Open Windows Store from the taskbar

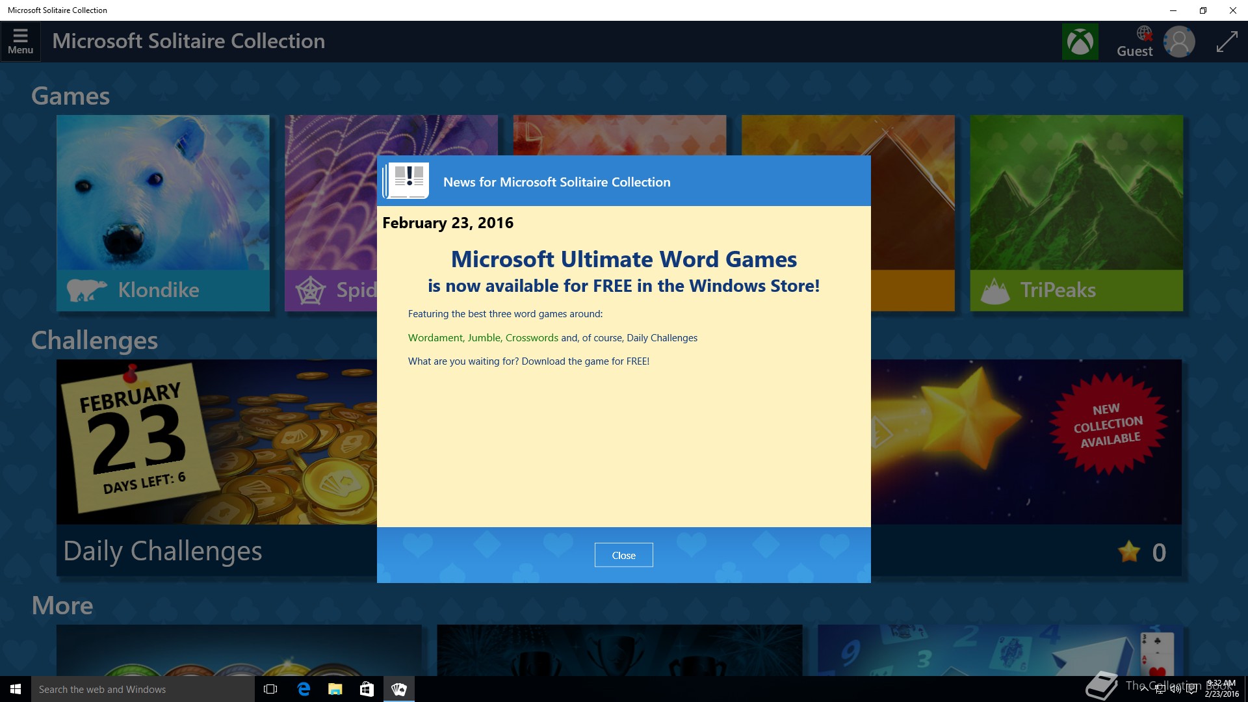point(367,689)
